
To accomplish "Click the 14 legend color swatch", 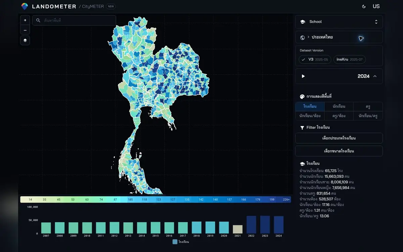I will click(31, 200).
